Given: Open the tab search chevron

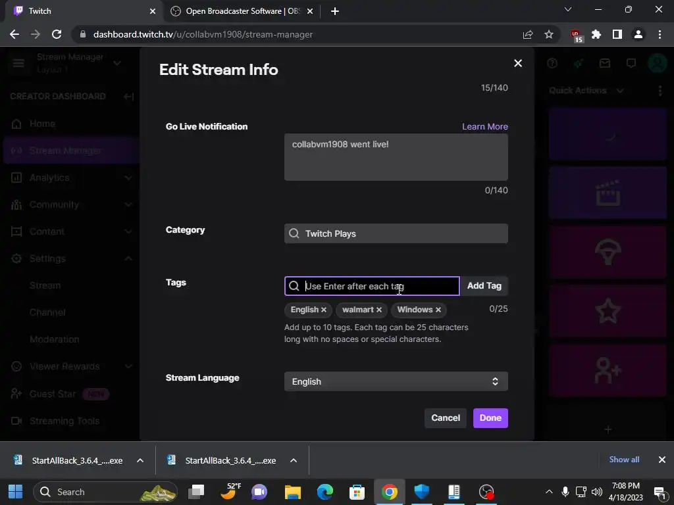Looking at the screenshot, I should [x=568, y=9].
